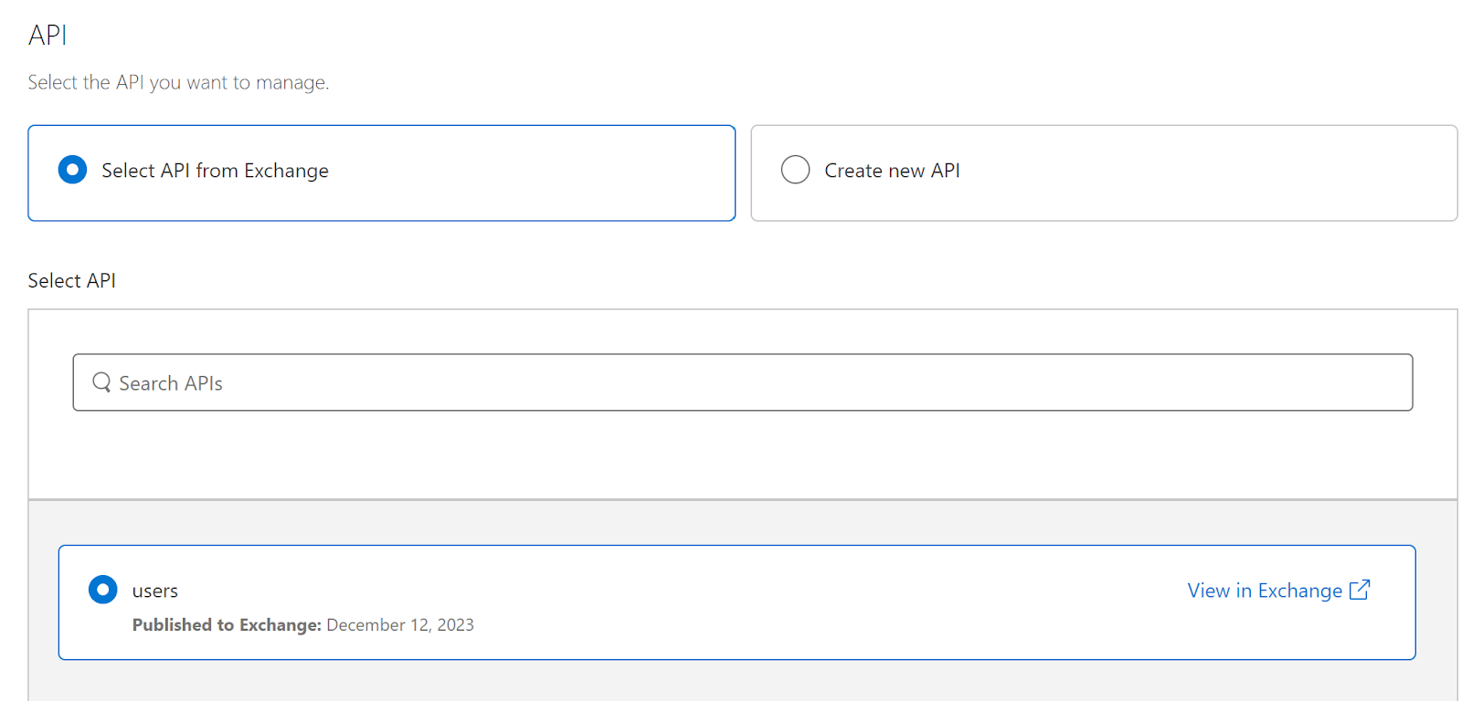The height and width of the screenshot is (701, 1462).
Task: Open the external-link arrow icon beside View in Exchange
Action: click(1360, 590)
